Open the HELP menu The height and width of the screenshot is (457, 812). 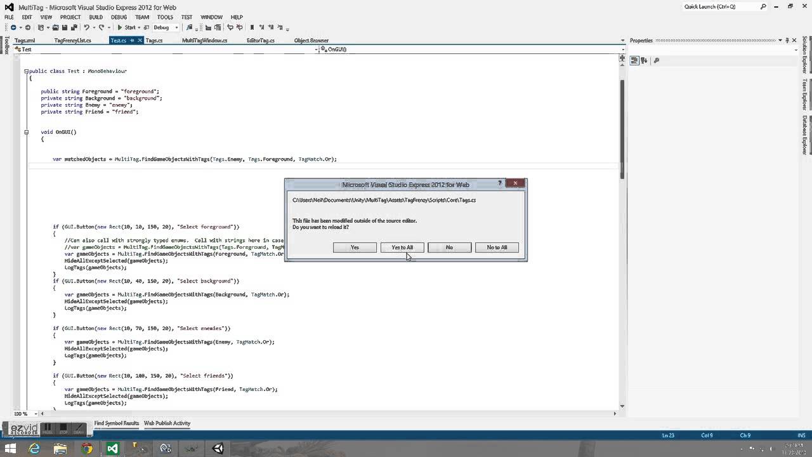[237, 17]
